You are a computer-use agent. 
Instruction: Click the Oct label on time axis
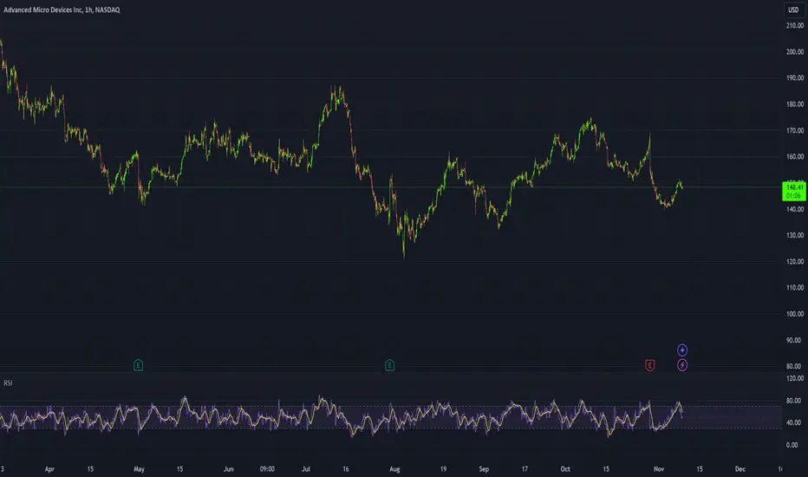click(x=565, y=469)
